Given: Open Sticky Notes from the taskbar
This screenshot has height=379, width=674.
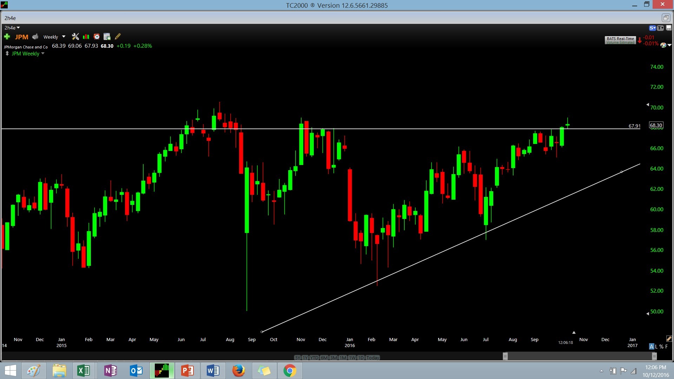Looking at the screenshot, I should pyautogui.click(x=264, y=371).
